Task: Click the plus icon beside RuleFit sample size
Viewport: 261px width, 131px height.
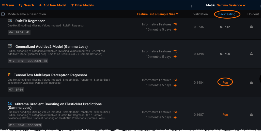Action: (175, 30)
